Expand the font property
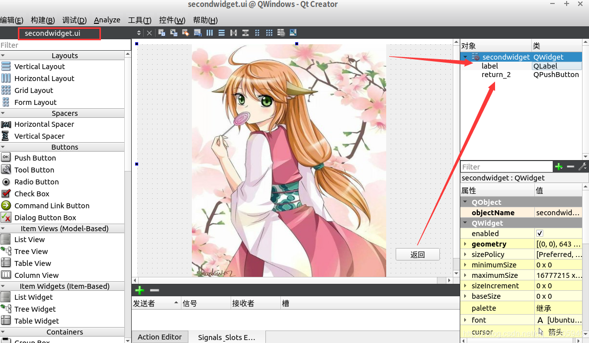This screenshot has width=589, height=343. click(465, 320)
